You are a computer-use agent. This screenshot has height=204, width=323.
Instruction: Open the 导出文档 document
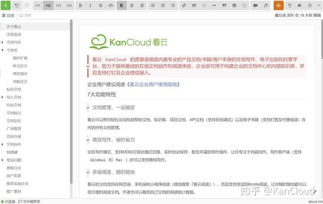pos(13,105)
